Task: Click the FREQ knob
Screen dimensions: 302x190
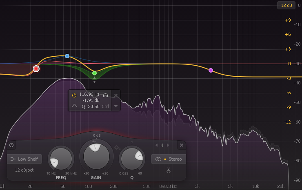Action: tap(61, 159)
